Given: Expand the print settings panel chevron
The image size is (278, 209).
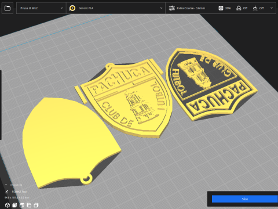Looking at the screenshot, I should (272, 8).
